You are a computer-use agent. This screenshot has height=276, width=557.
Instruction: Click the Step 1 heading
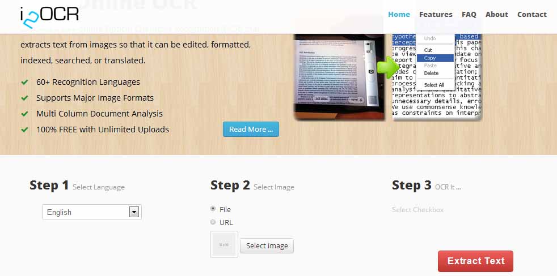coord(49,185)
